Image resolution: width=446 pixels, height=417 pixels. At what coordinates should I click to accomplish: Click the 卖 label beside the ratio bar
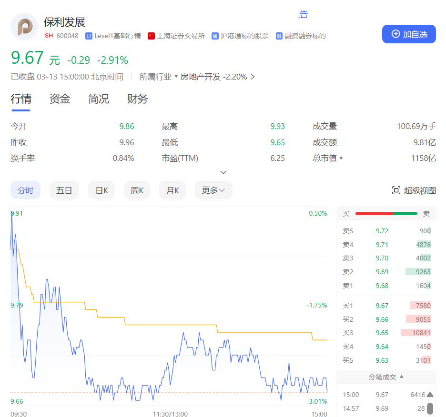[426, 214]
